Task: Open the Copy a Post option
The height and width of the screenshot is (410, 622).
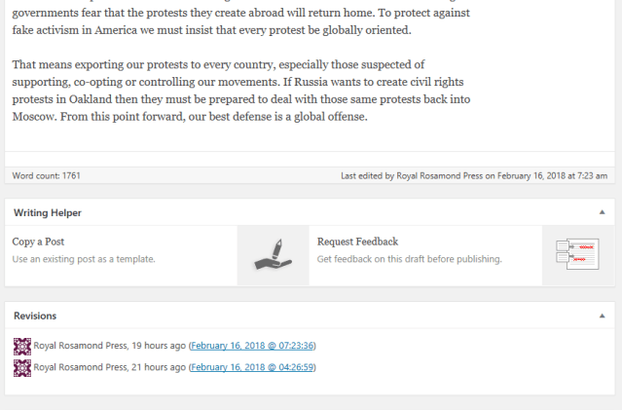Action: point(39,242)
